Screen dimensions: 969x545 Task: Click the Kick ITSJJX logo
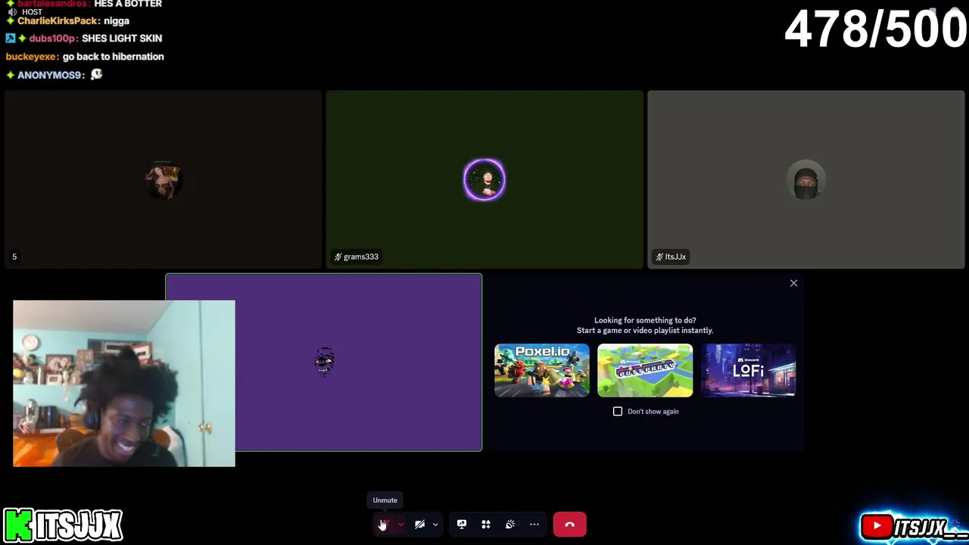tap(63, 525)
